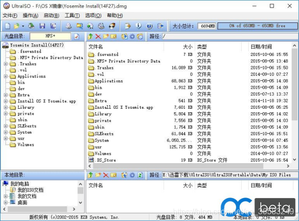
Task: Click the Save floppy disk icon
Action: tap(42, 26)
